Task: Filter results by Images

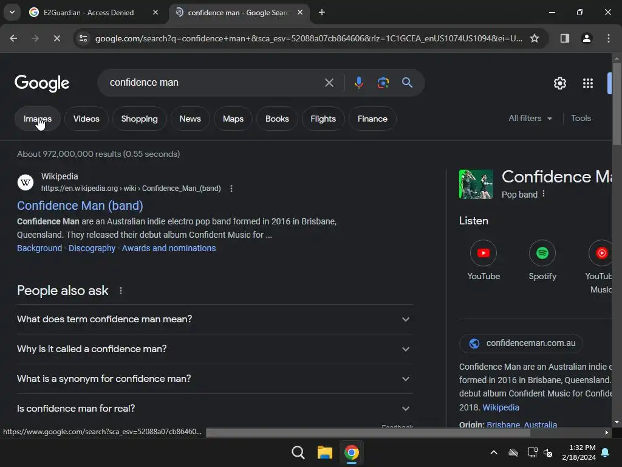Action: tap(37, 119)
